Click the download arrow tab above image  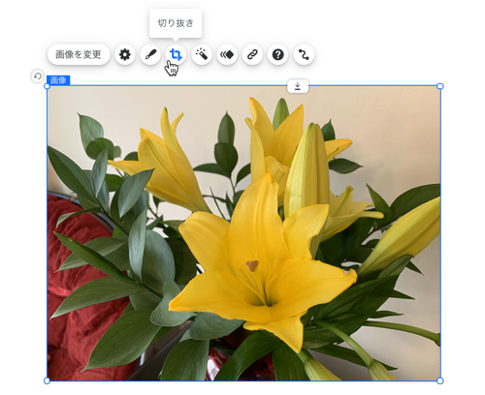coord(298,86)
